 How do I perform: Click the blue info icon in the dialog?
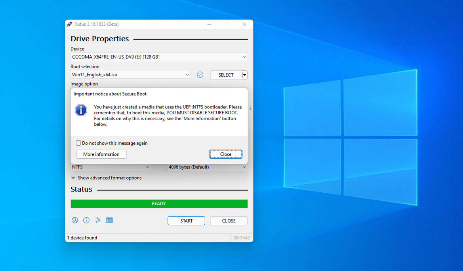point(81,110)
